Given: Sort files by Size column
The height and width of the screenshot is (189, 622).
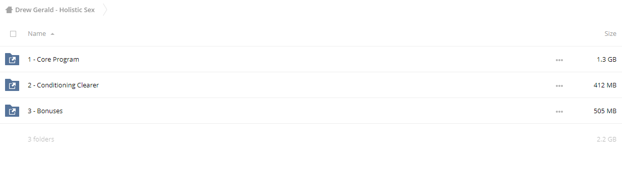Looking at the screenshot, I should 610,34.
